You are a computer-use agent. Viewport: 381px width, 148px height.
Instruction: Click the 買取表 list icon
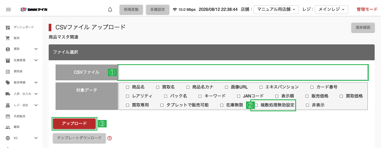8,71
